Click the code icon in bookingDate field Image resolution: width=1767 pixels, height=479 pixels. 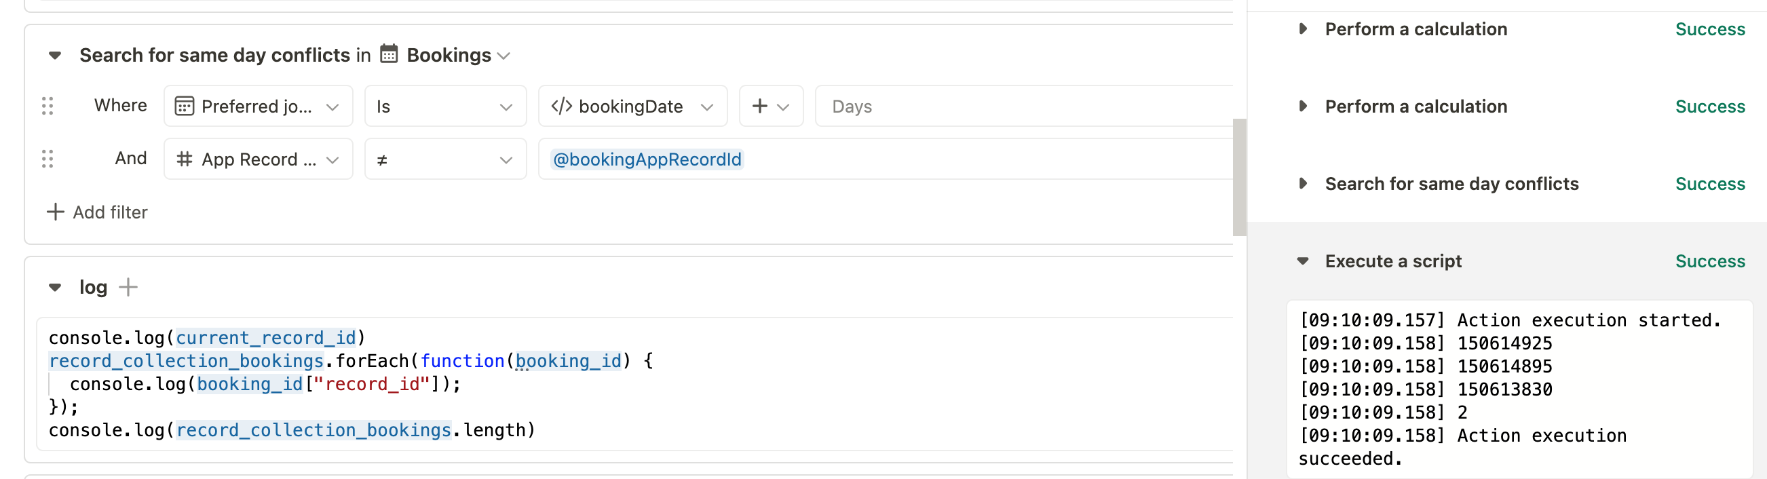562,106
